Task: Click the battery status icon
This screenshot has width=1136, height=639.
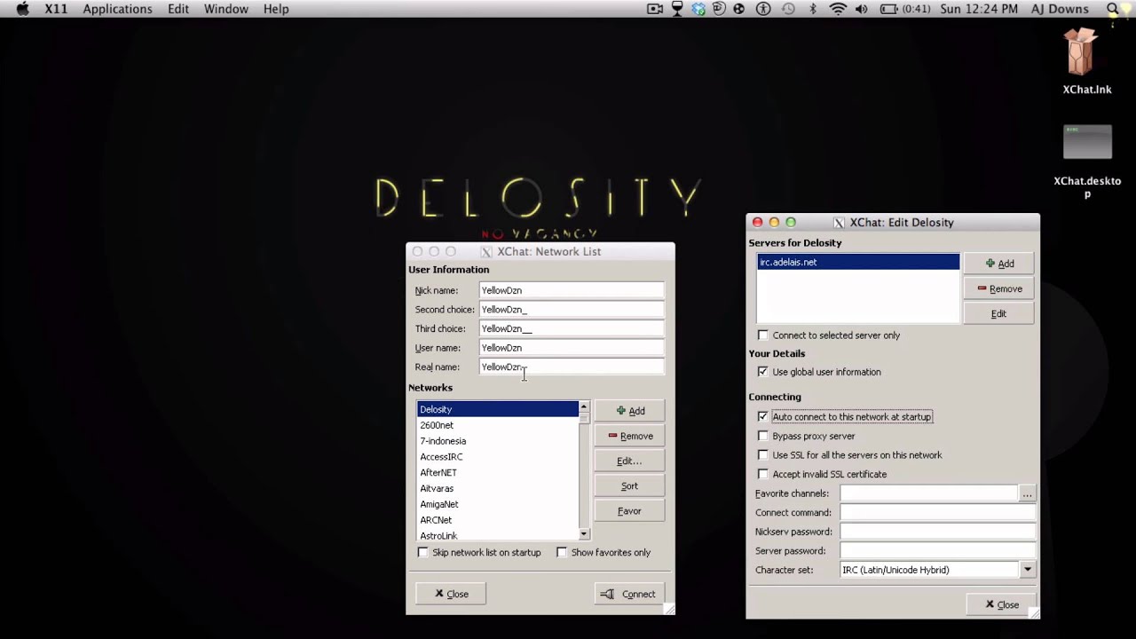Action: (x=889, y=9)
